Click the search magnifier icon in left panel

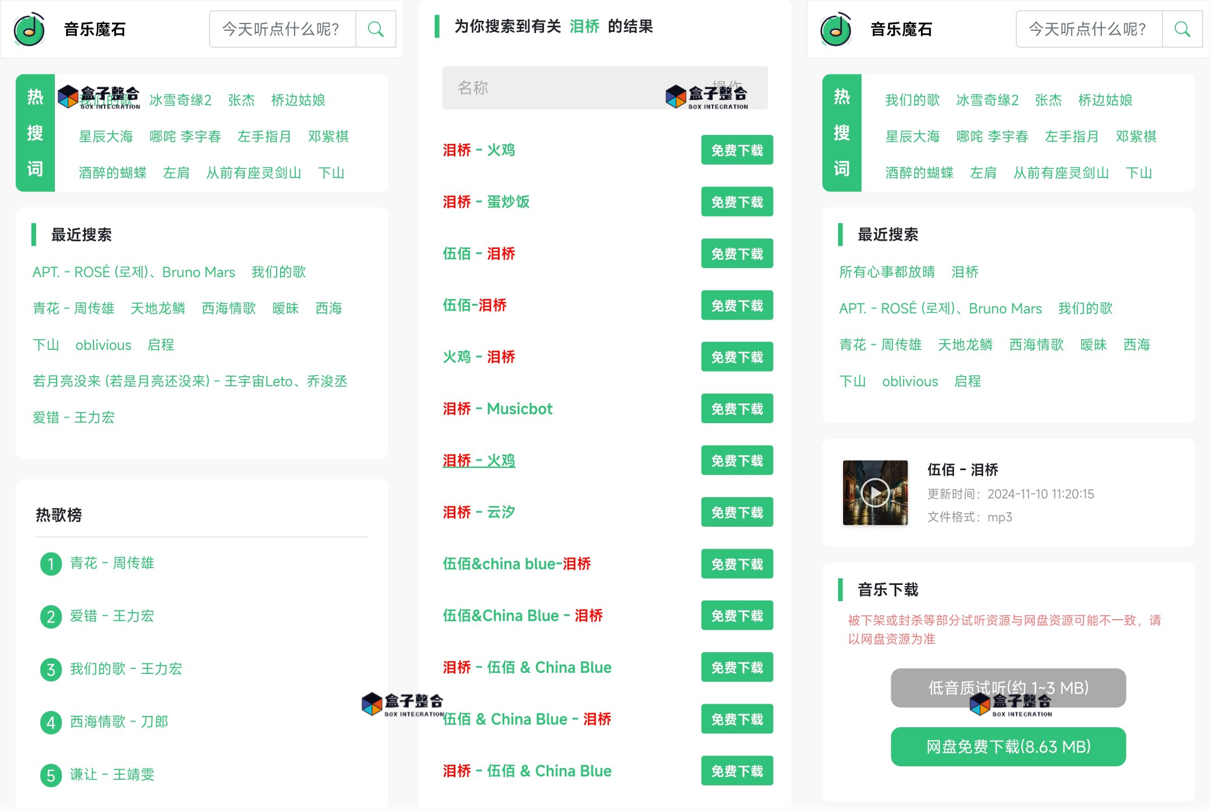click(375, 29)
